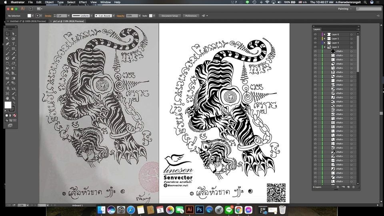Toggle visibility of Layer 5

(x=315, y=38)
